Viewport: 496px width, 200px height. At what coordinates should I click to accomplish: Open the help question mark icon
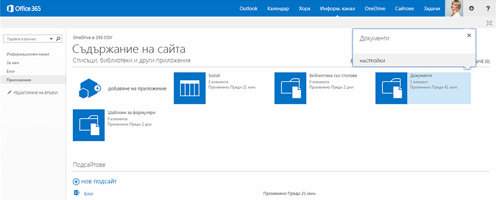pyautogui.click(x=488, y=9)
